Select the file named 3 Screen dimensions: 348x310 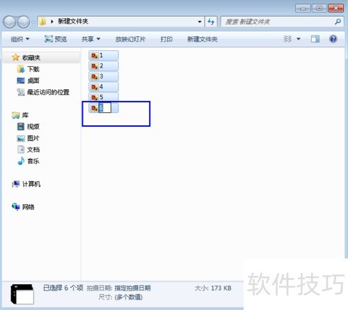104,77
